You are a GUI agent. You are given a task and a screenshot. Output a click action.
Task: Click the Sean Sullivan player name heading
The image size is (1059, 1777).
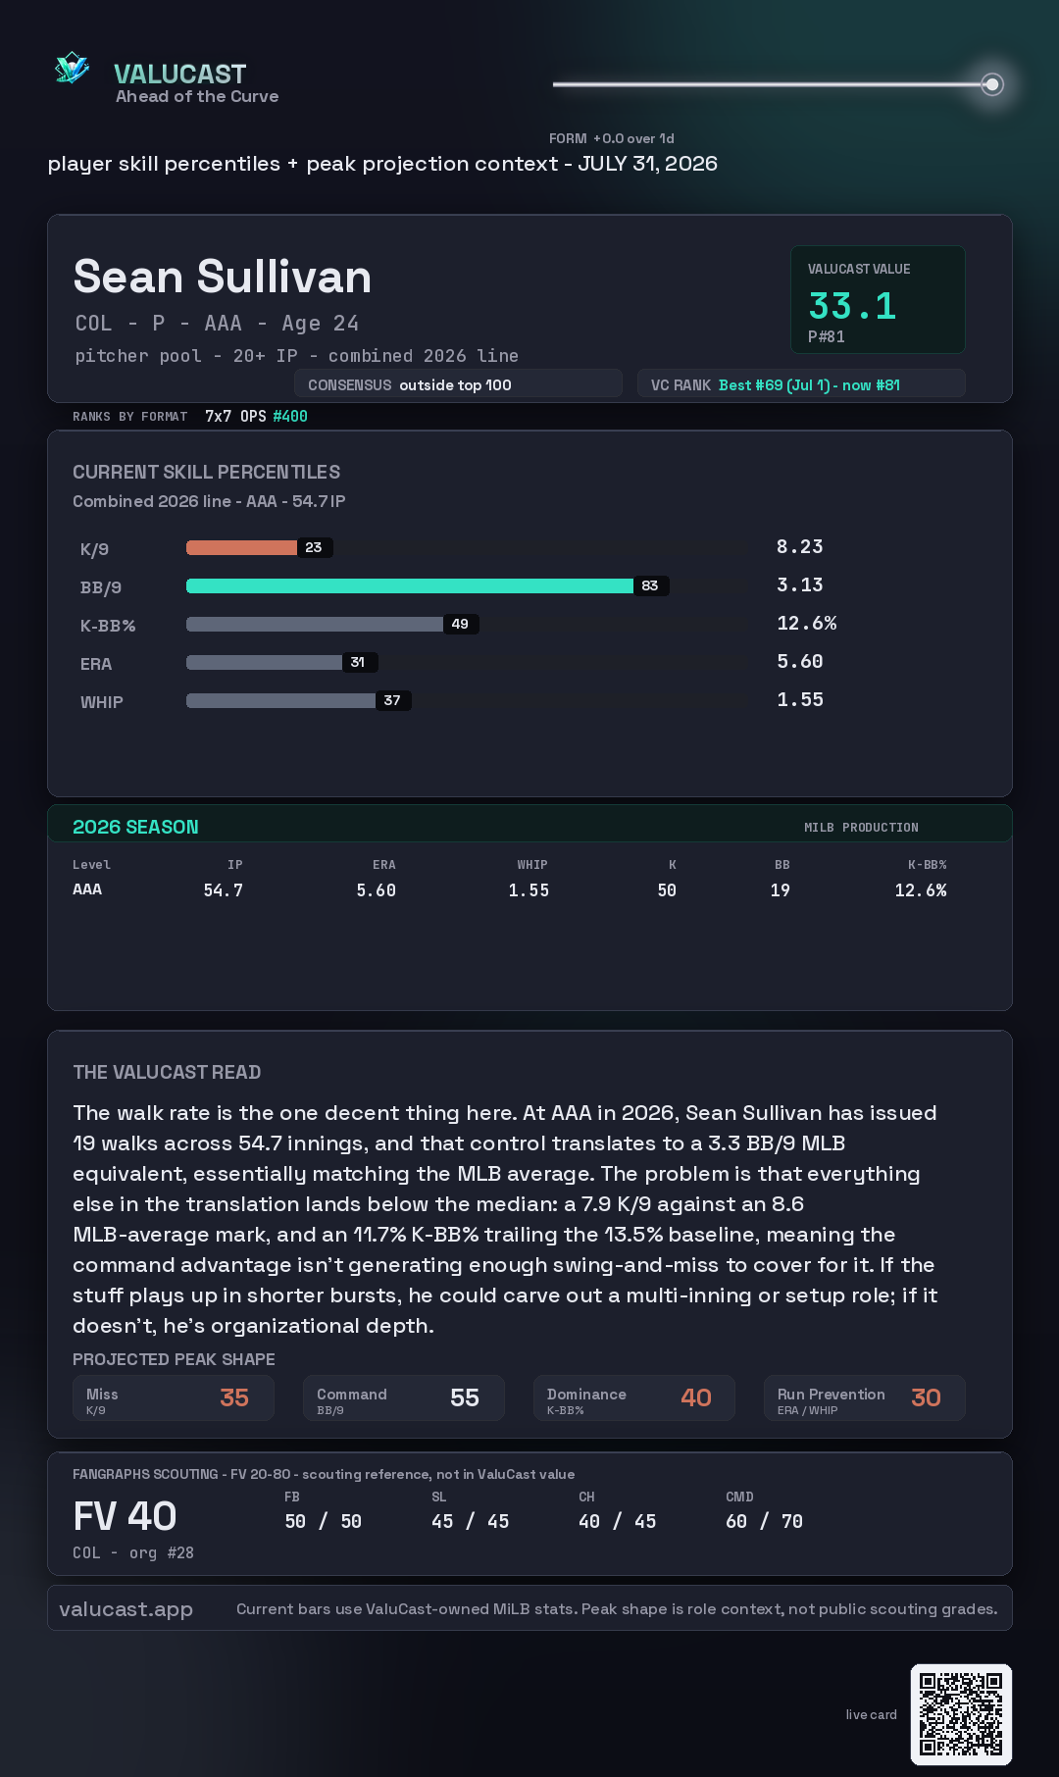[223, 277]
